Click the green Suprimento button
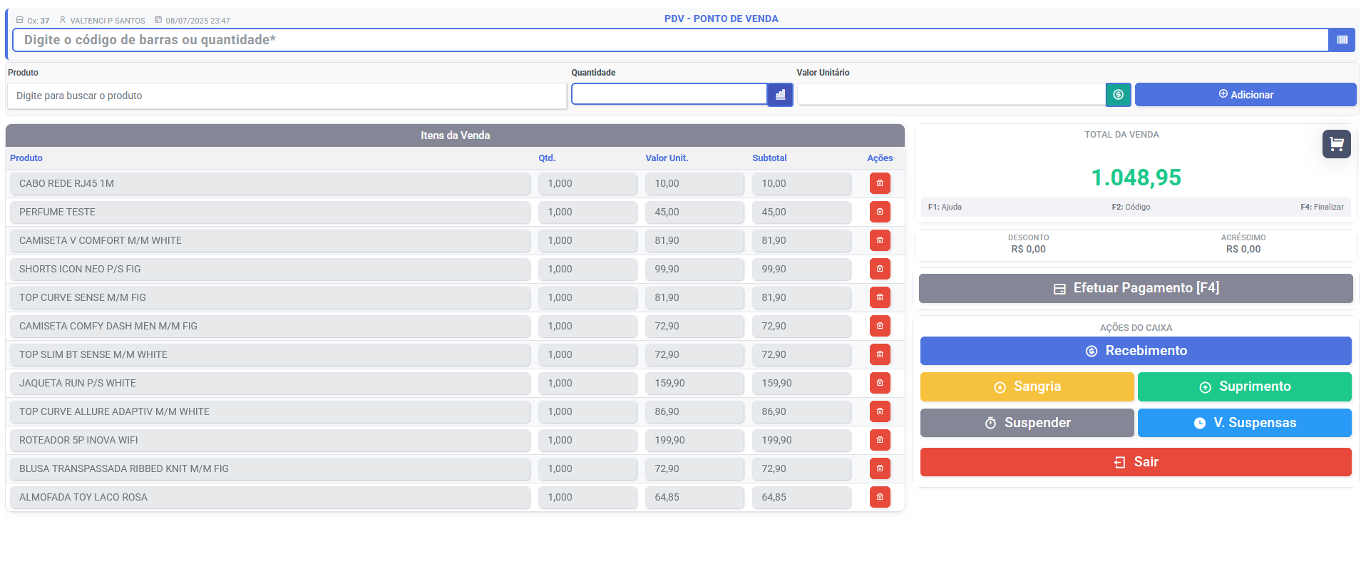1366x574 pixels. coord(1244,386)
